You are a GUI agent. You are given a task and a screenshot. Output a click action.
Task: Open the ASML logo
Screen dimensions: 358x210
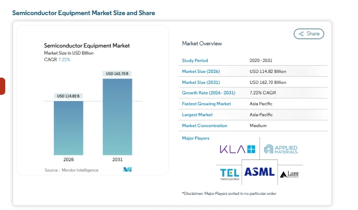(259, 172)
